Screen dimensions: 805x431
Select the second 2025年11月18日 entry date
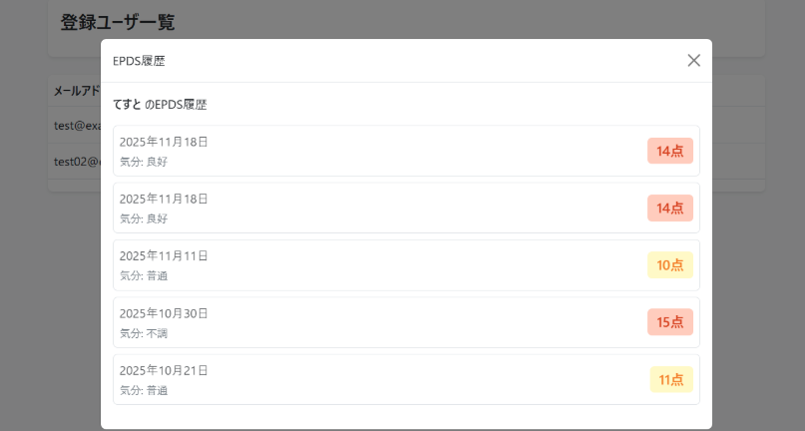pyautogui.click(x=164, y=199)
